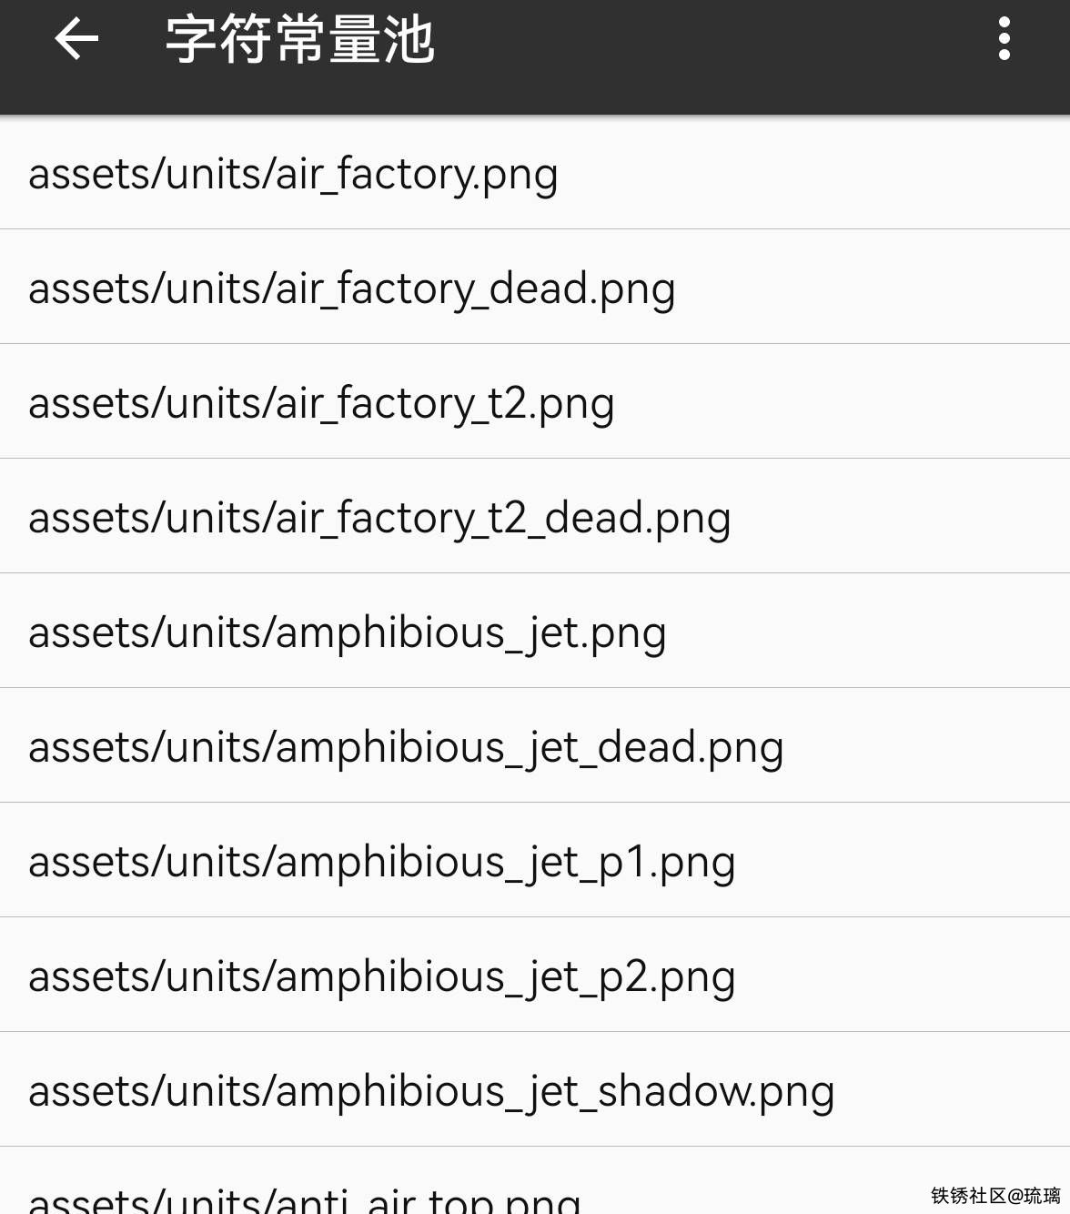Image resolution: width=1070 pixels, height=1214 pixels.
Task: Open the amphibious_jet.png string entry
Action: coord(347,632)
